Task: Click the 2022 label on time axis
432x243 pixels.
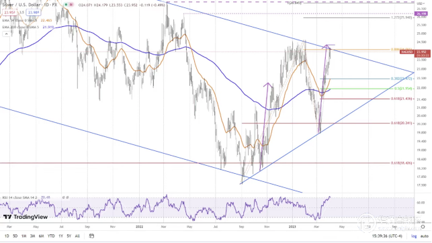Action: point(139,227)
